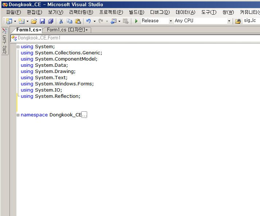Open the 데이터(A) menu

pos(185,12)
